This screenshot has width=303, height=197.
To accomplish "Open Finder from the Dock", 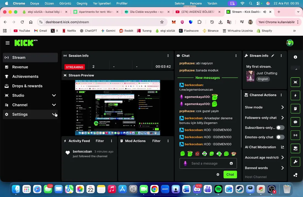I will pyautogui.click(x=16, y=189).
